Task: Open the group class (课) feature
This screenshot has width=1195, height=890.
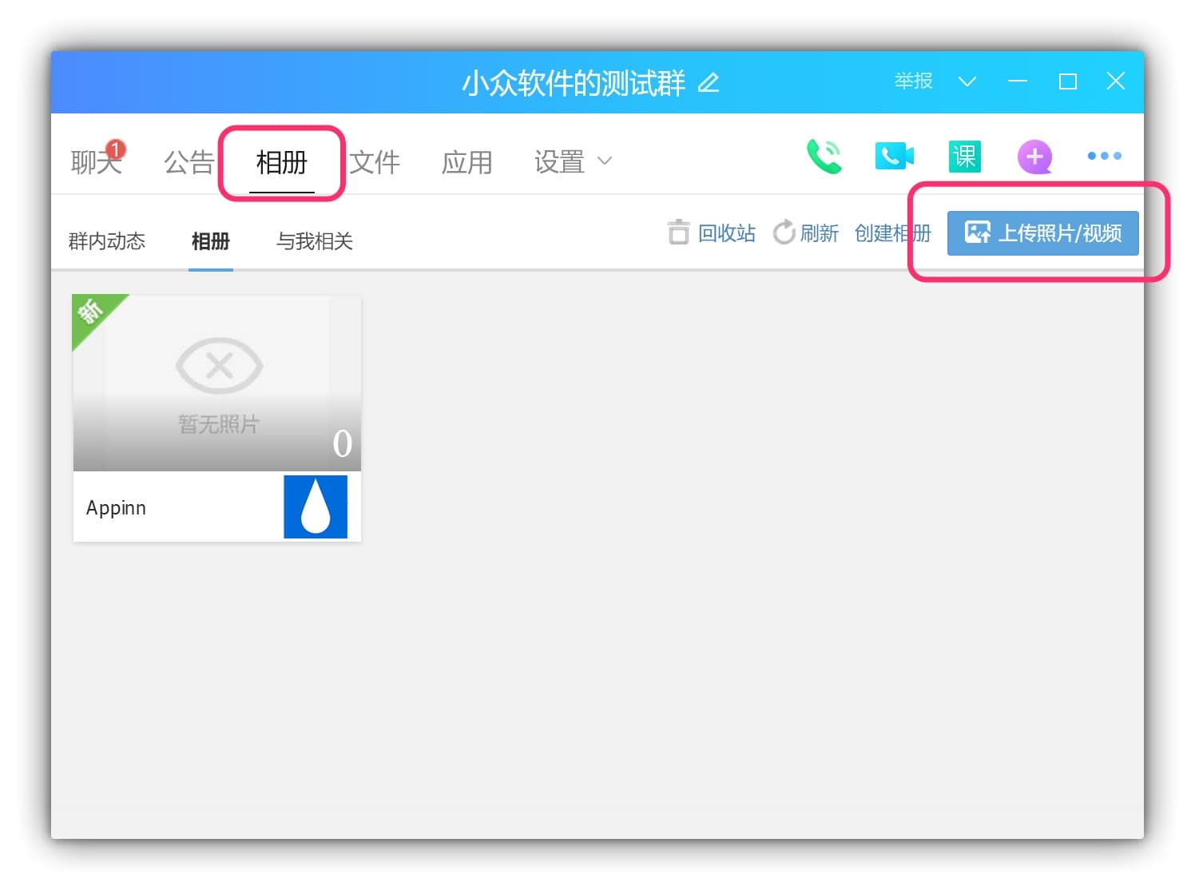Action: (964, 156)
